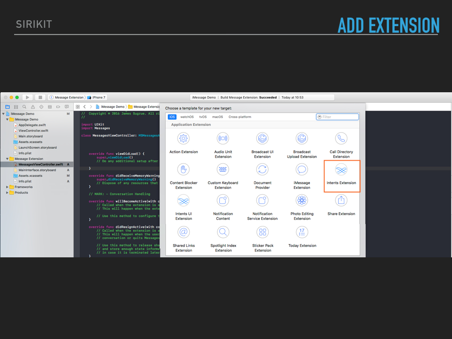Image resolution: width=452 pixels, height=339 pixels.
Task: Switch to the watchOS tab
Action: (187, 117)
